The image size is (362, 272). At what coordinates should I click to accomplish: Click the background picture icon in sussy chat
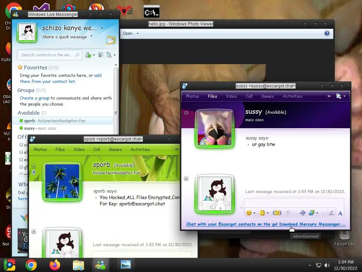[312, 213]
